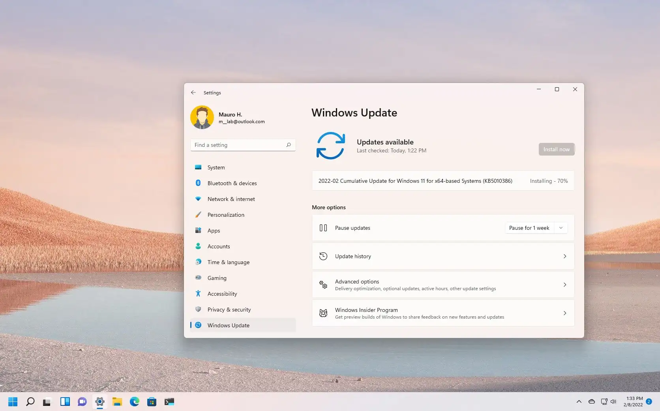Click the OneDrive cloud tray icon

click(x=591, y=402)
